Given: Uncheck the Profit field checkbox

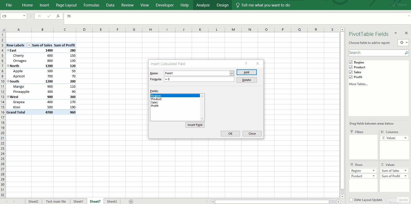Looking at the screenshot, I should tap(351, 77).
